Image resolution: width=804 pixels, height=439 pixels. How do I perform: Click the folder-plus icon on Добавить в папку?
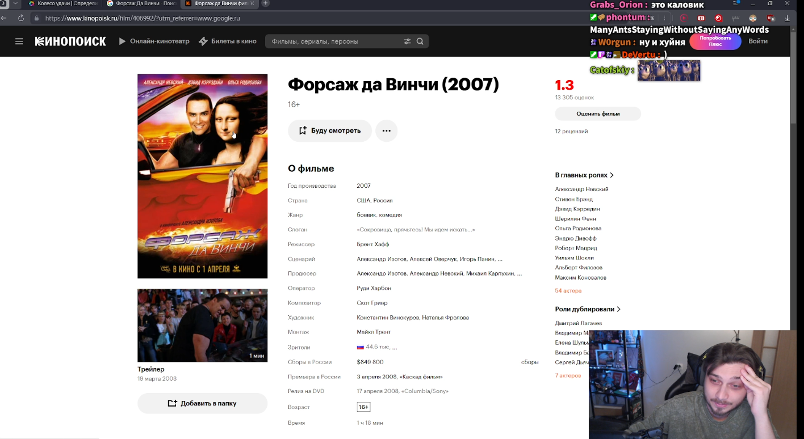point(173,403)
